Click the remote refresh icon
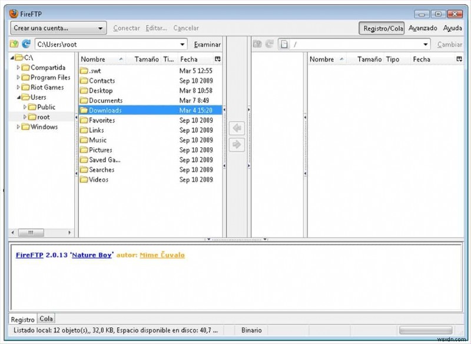Viewport: 471px width, 344px height. (x=270, y=44)
